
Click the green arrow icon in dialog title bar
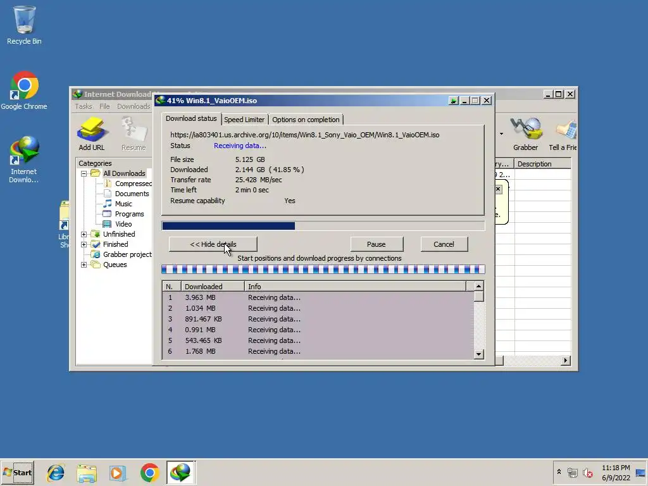point(453,101)
